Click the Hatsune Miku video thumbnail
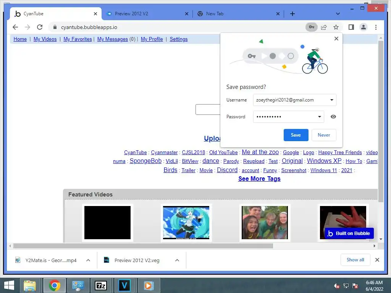The image size is (391, 293). click(186, 222)
